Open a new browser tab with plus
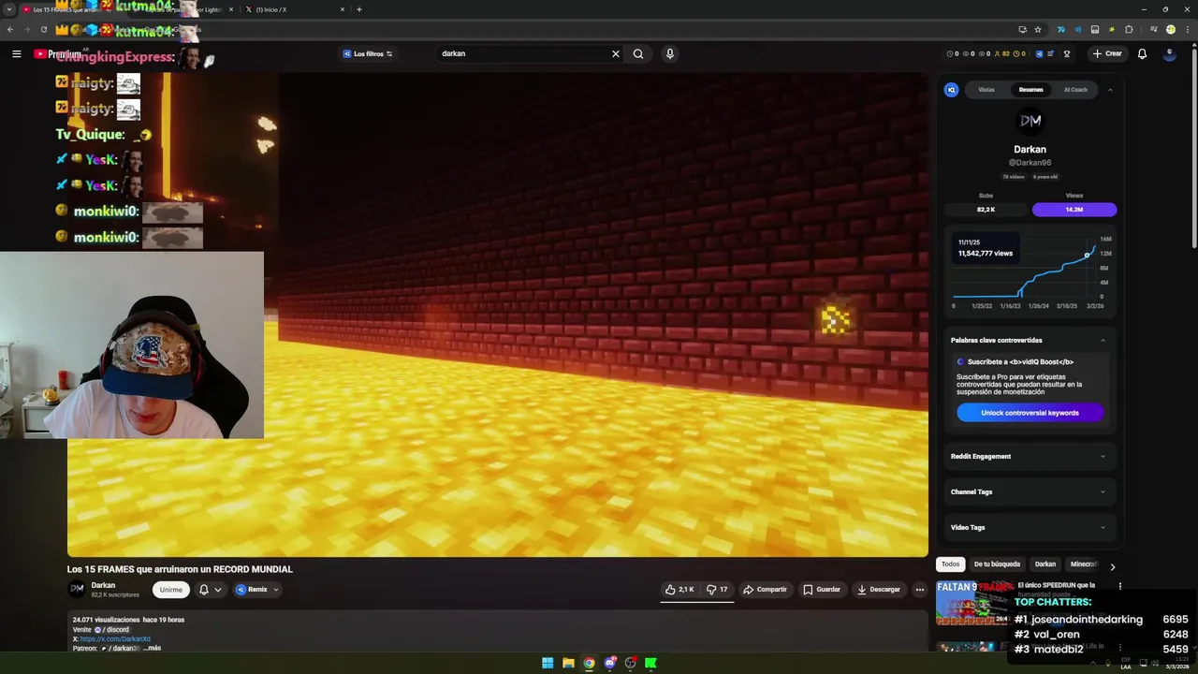1198x674 pixels. click(358, 9)
